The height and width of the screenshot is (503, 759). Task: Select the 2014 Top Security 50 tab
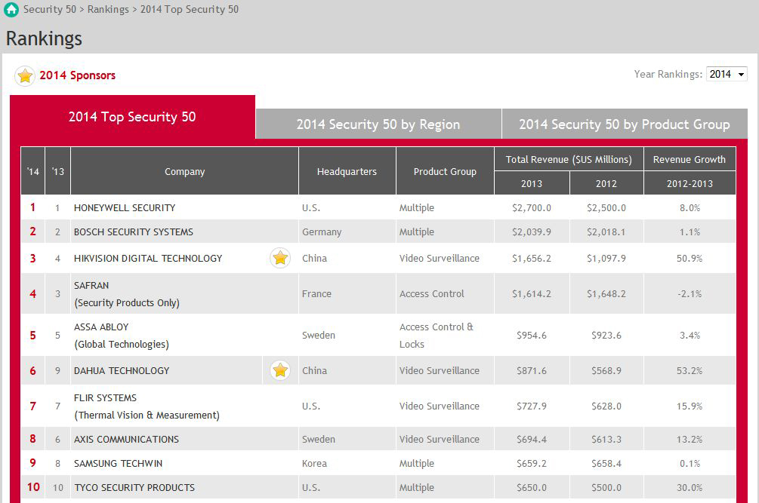pos(132,117)
